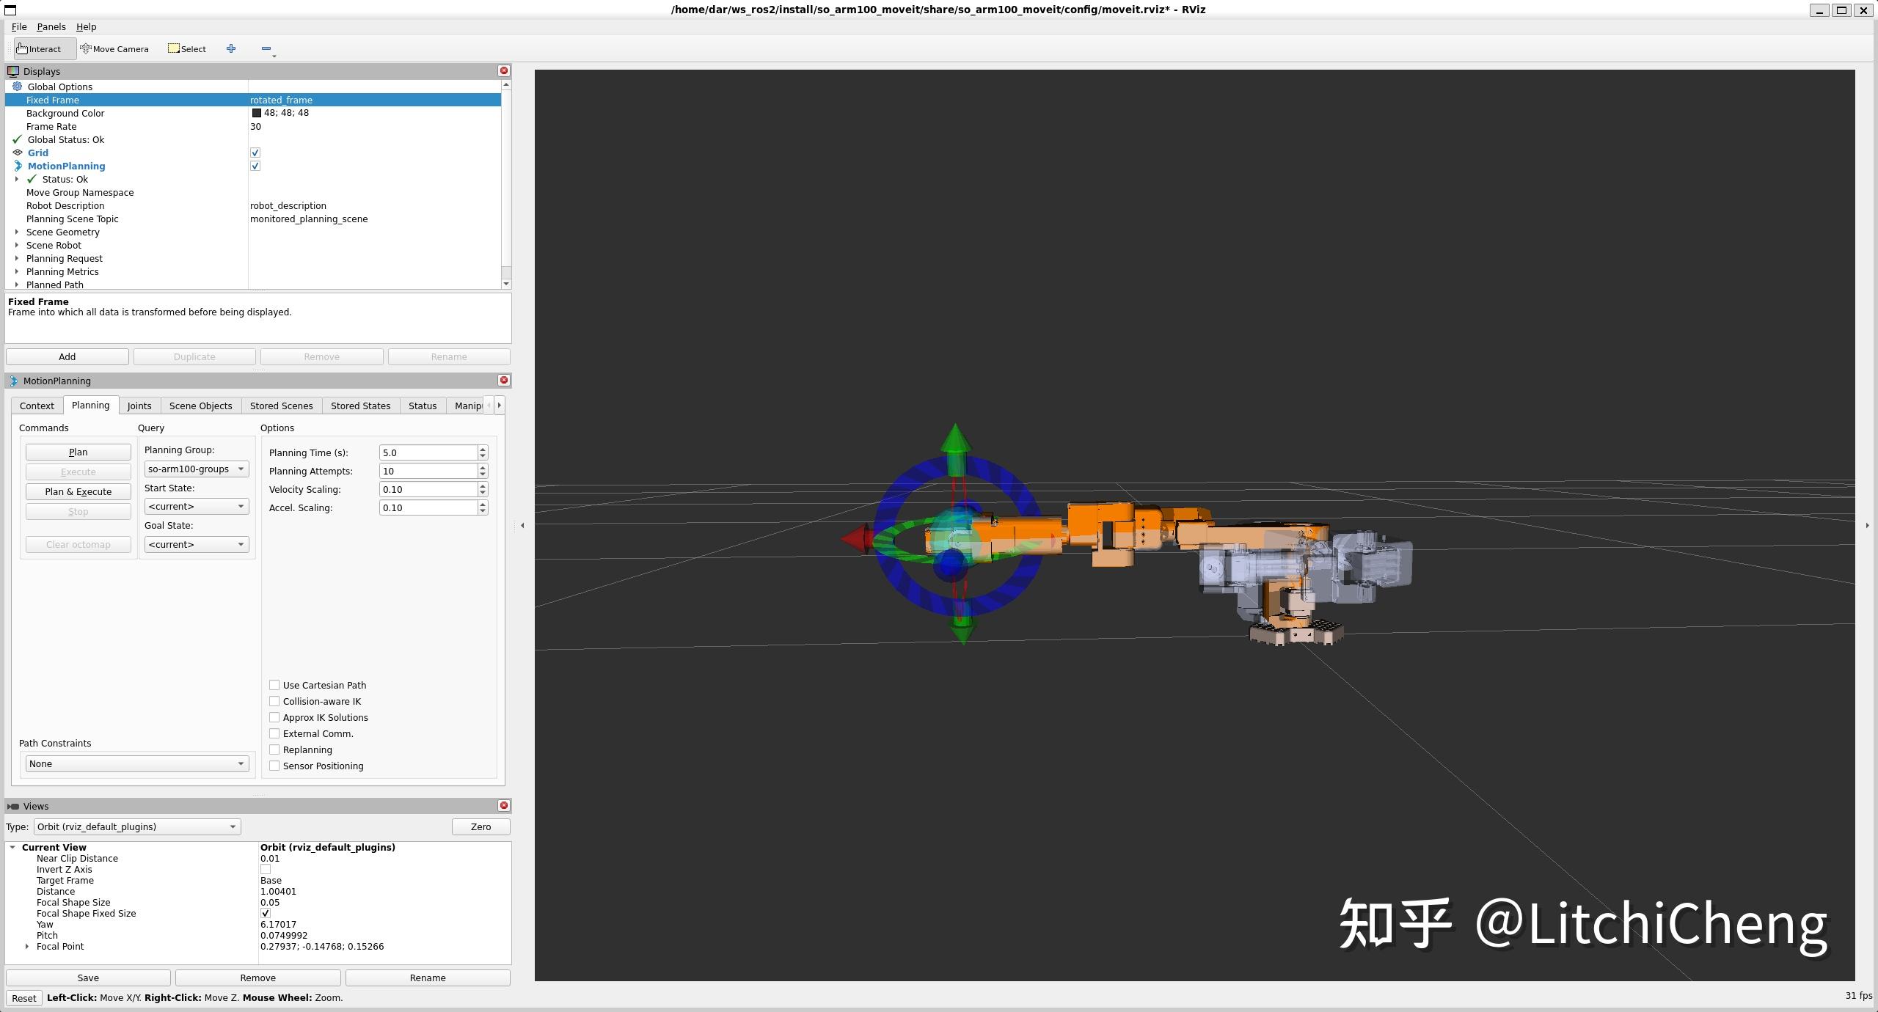Viewport: 1878px width, 1012px height.
Task: Open the Goal State dropdown
Action: click(x=197, y=544)
